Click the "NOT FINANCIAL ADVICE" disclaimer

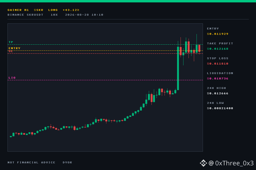[x=31, y=163]
